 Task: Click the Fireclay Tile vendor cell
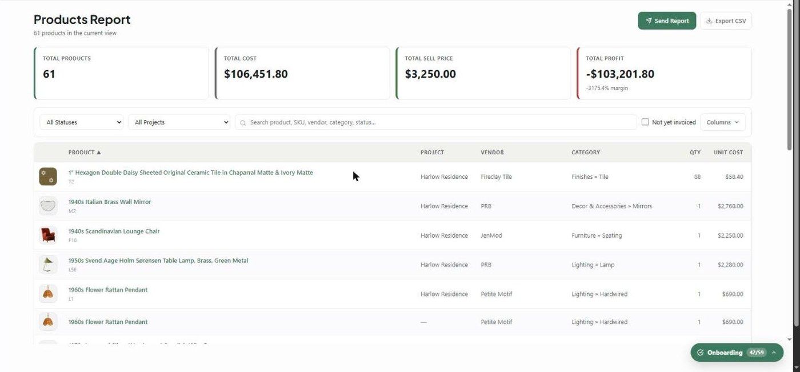point(497,177)
